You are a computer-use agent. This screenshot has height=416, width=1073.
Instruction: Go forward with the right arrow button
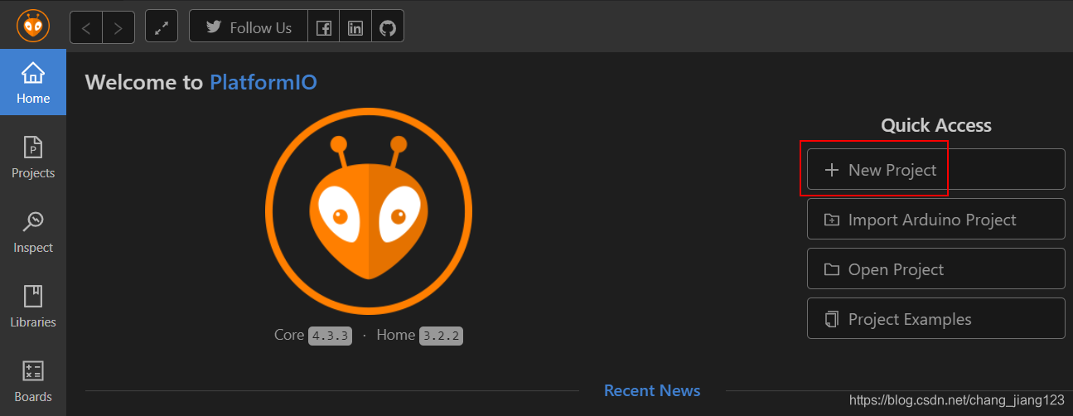tap(118, 27)
